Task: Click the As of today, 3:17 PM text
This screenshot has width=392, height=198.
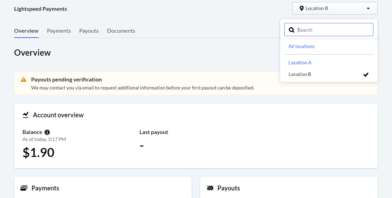Action: click(x=44, y=139)
